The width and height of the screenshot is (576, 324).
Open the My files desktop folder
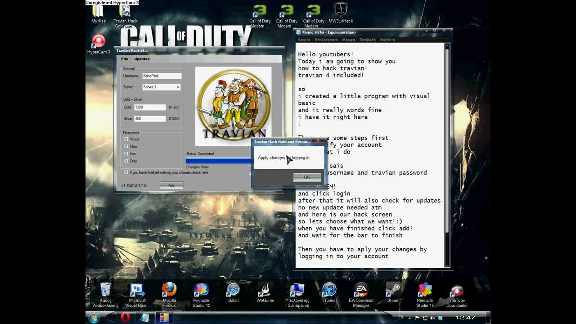tap(98, 14)
